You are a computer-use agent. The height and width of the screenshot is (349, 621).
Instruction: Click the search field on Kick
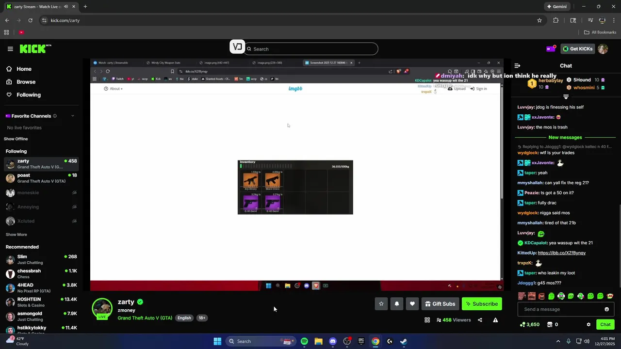coord(311,49)
